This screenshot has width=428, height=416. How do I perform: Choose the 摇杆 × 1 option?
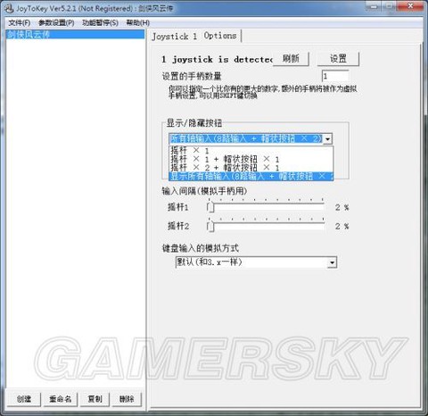[251, 150]
